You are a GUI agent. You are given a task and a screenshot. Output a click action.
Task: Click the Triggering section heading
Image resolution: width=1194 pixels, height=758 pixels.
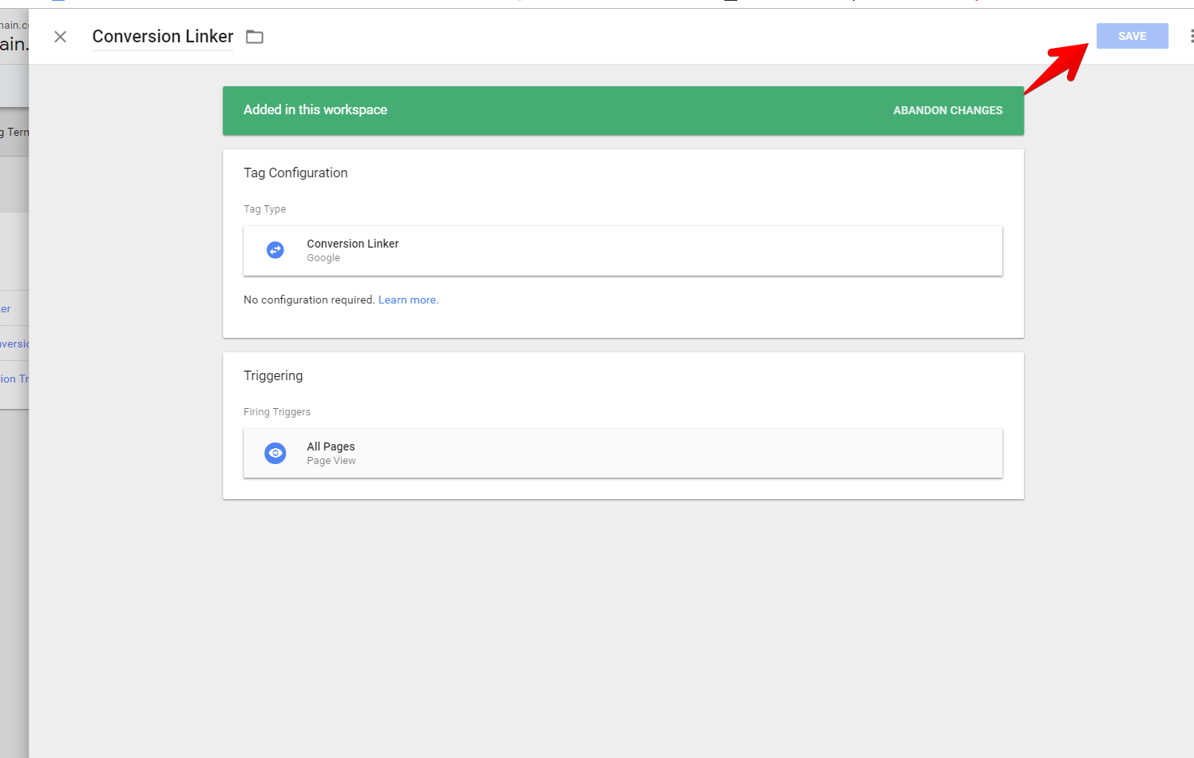pos(273,375)
